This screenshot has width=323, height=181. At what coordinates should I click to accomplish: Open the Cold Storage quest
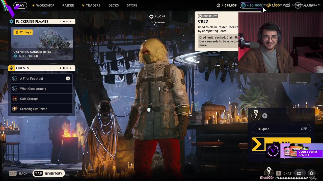pyautogui.click(x=42, y=99)
